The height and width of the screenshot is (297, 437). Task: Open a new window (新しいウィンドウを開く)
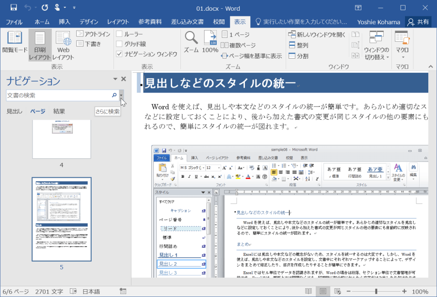point(316,34)
